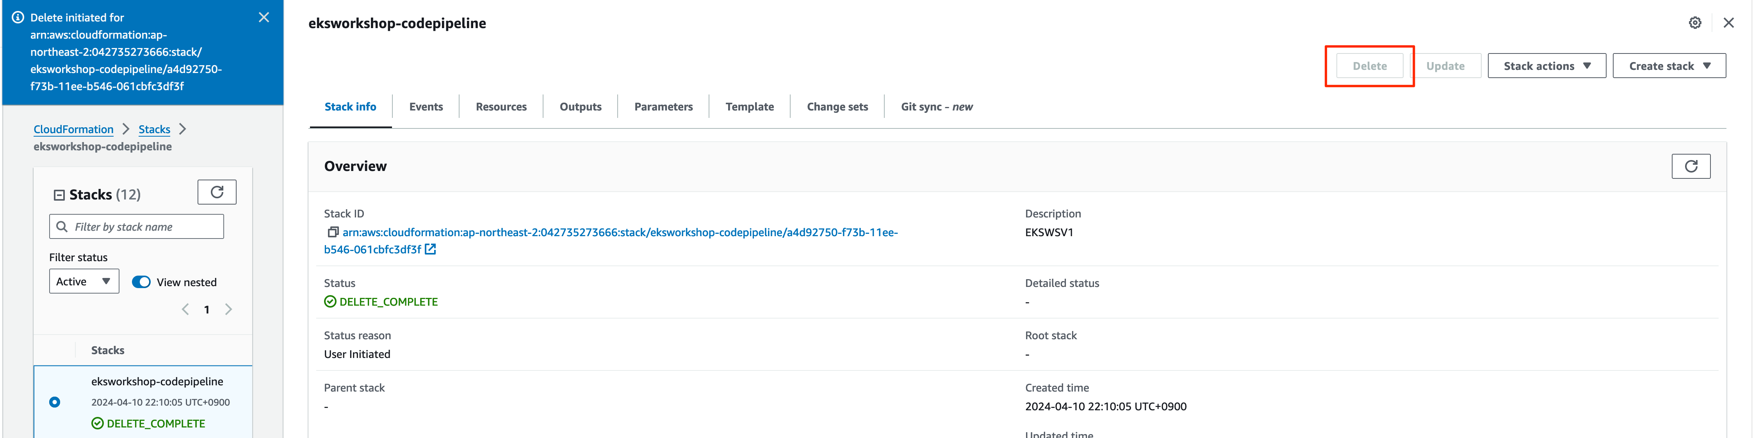Open the Template tab

[x=749, y=107]
